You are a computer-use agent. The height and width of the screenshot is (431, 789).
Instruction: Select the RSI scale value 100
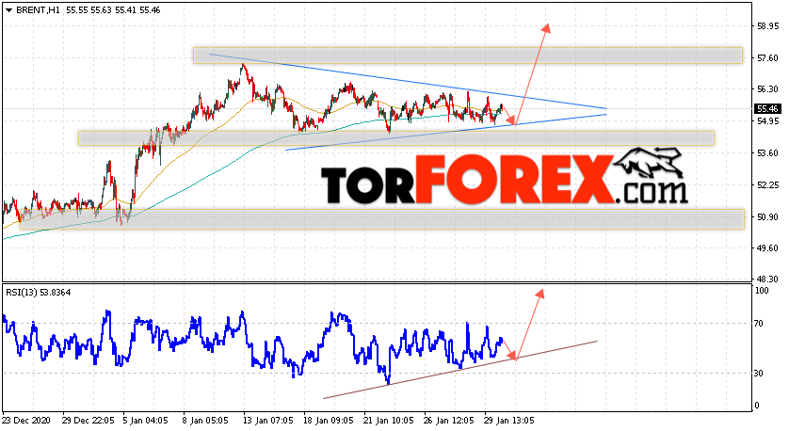[763, 291]
